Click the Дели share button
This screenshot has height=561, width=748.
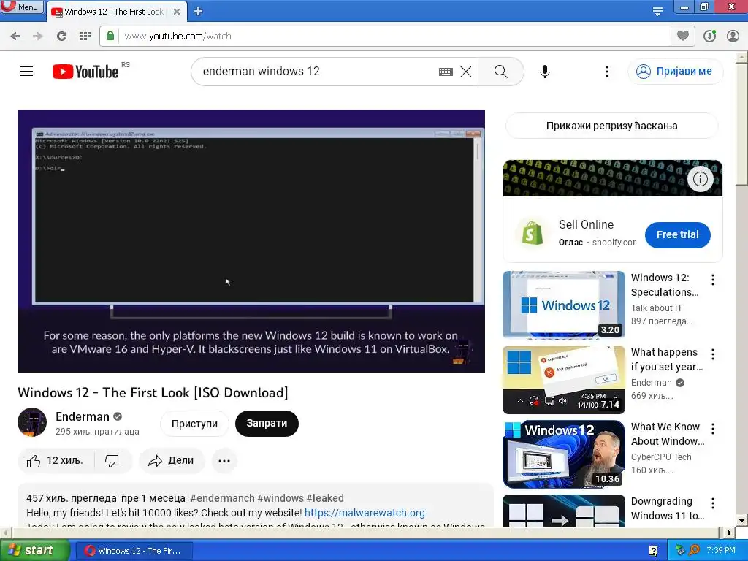172,461
